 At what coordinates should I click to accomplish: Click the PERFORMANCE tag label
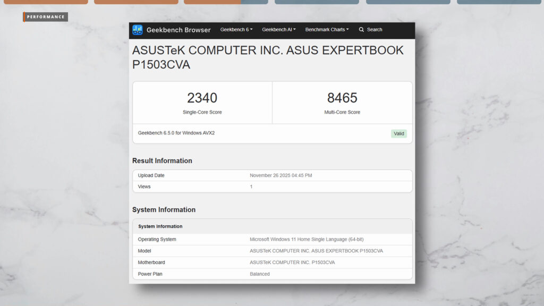pyautogui.click(x=46, y=17)
